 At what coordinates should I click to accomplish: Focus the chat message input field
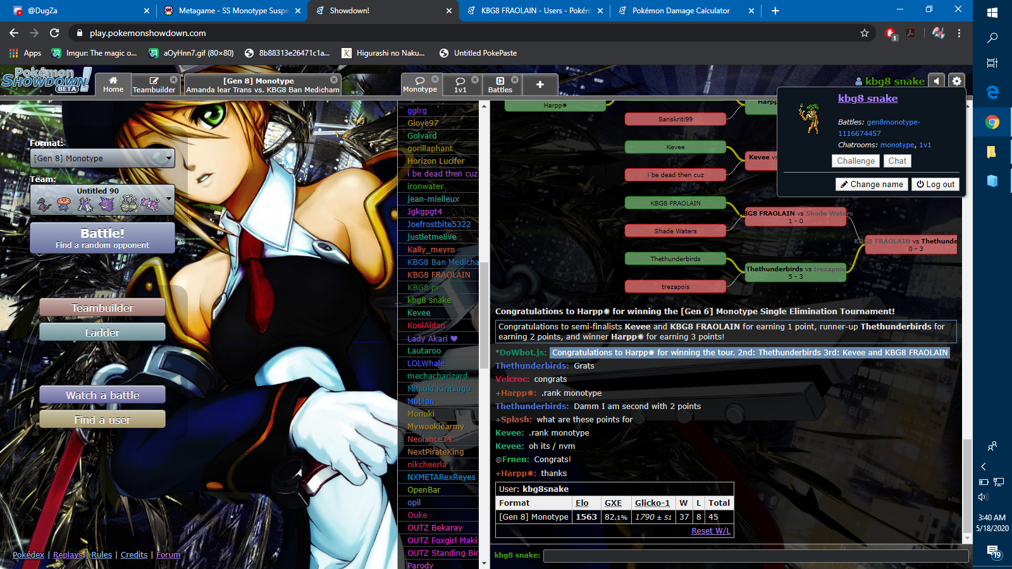tap(755, 555)
